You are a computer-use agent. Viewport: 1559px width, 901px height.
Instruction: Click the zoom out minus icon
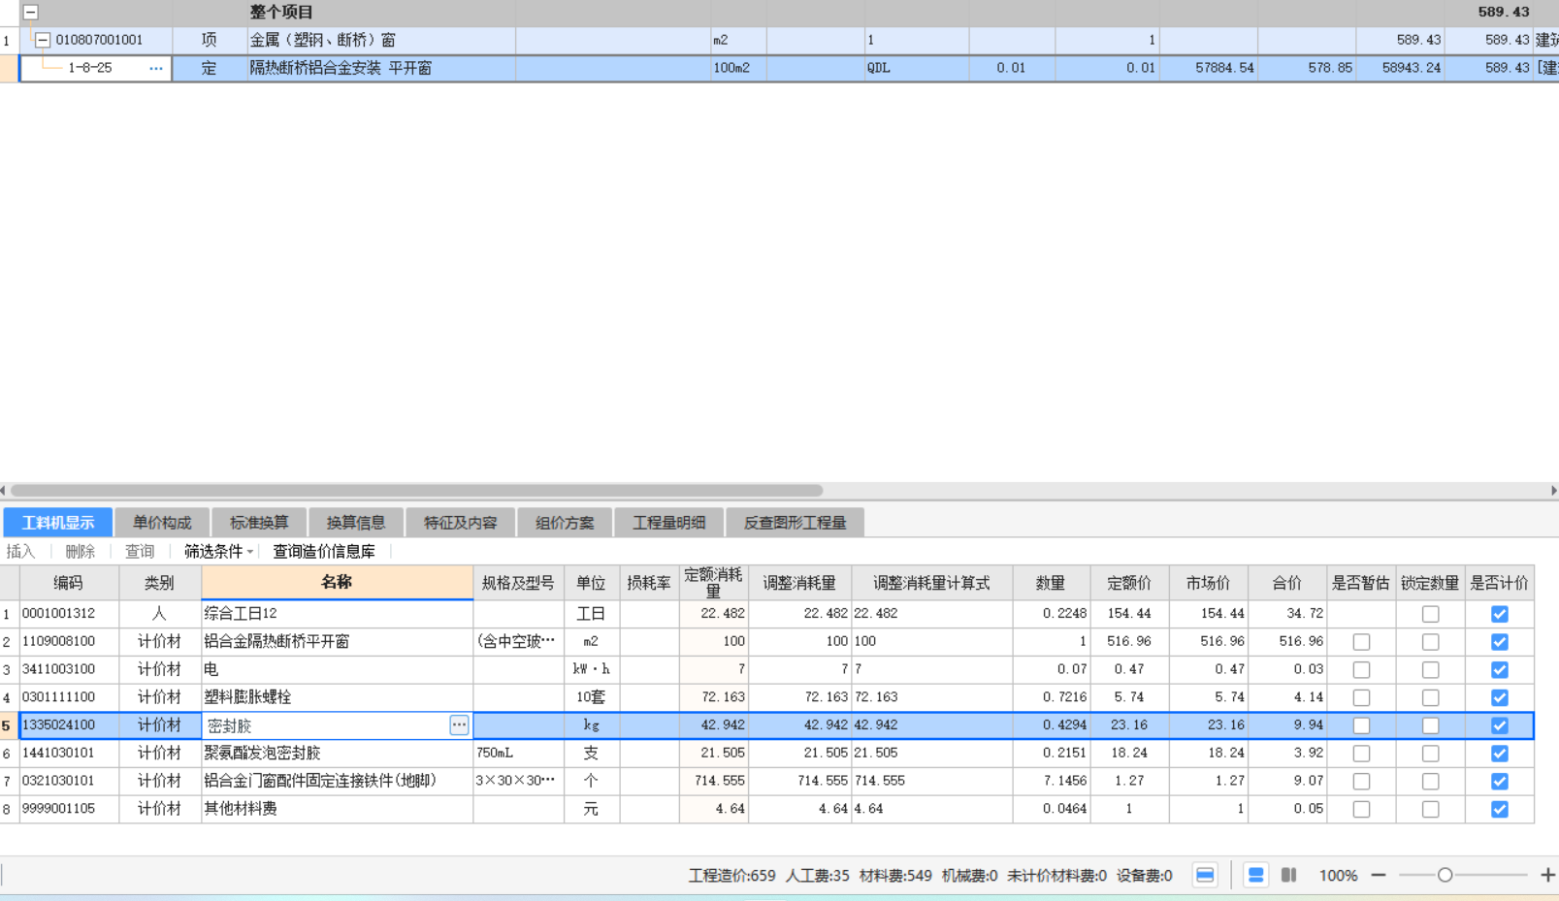[x=1379, y=875]
